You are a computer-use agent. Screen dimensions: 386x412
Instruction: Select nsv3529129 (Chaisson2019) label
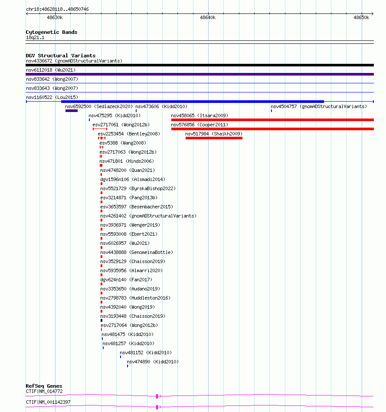tap(133, 261)
